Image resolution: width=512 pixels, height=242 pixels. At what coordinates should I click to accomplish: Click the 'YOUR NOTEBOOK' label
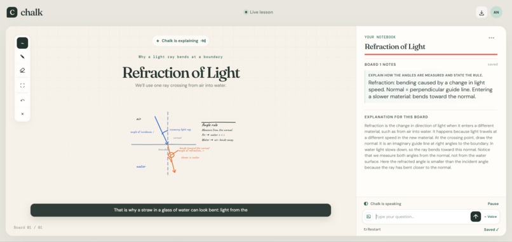[x=380, y=37]
